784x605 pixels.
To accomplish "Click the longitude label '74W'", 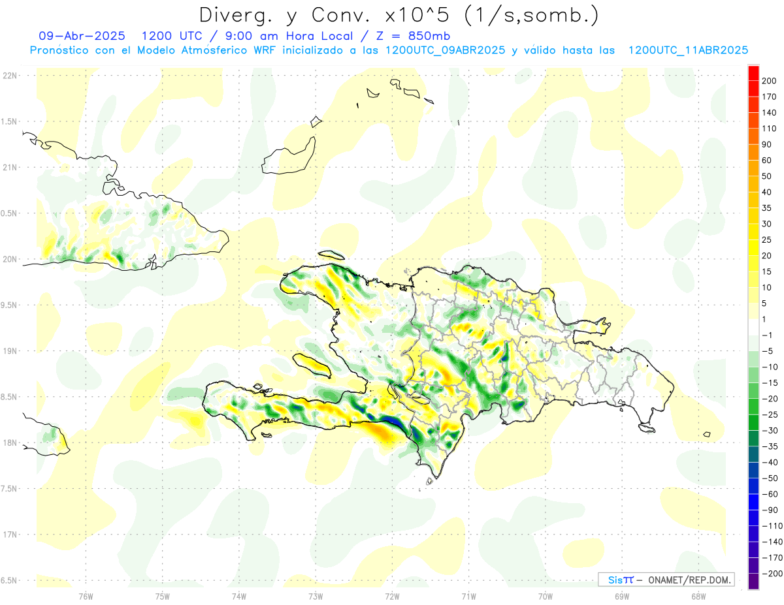I will tap(238, 597).
